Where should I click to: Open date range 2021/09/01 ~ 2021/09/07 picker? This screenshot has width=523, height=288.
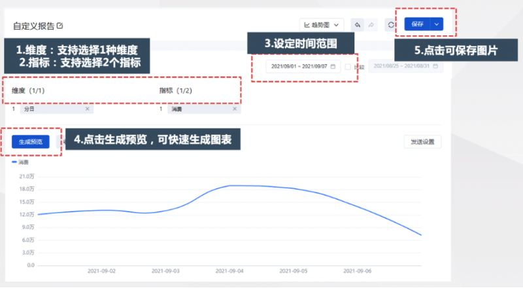tap(303, 66)
